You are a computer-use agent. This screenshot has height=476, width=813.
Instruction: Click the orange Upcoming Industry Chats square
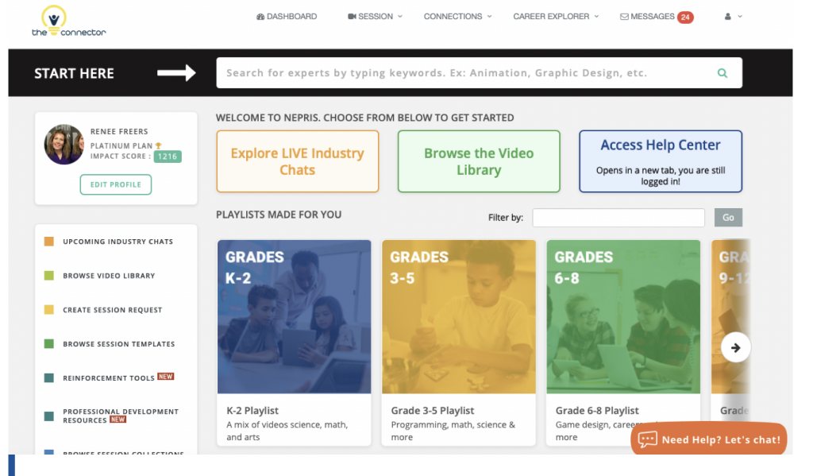tap(49, 242)
